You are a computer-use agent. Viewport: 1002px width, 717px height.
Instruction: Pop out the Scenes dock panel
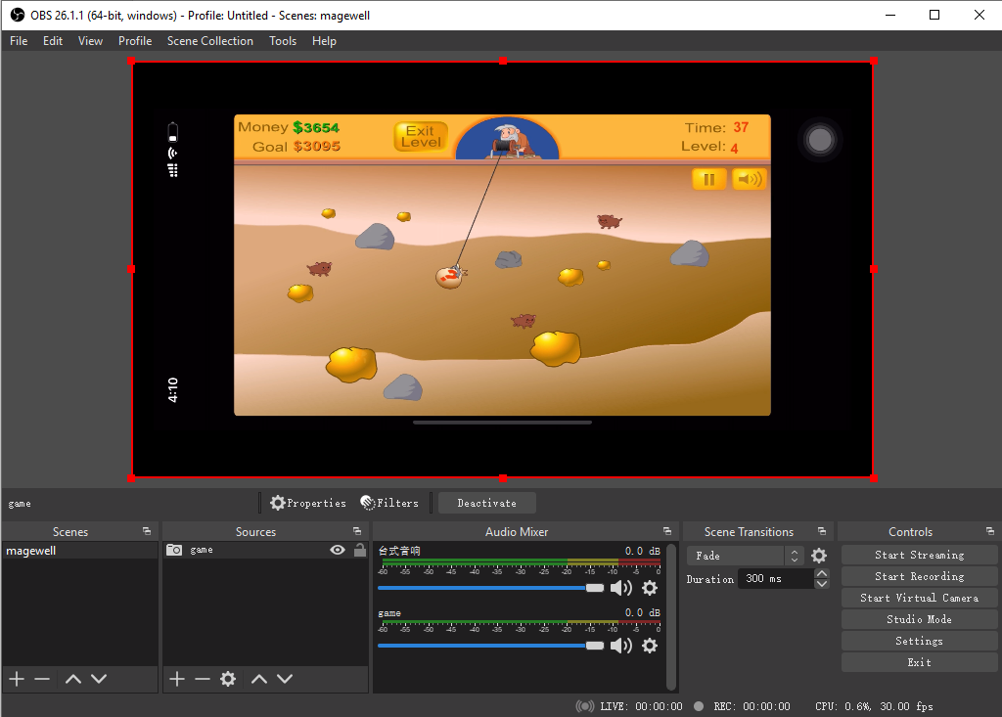(147, 531)
